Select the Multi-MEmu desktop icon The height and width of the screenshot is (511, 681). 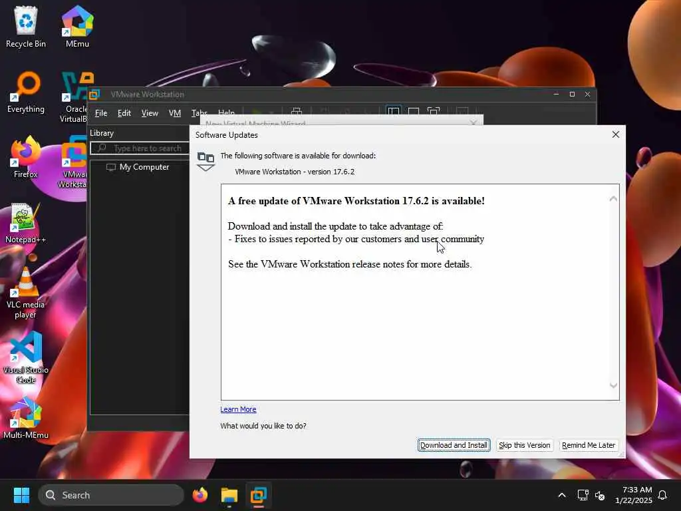[x=26, y=418]
